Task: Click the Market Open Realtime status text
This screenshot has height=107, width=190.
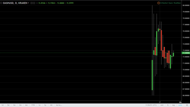Action: click(x=171, y=3)
